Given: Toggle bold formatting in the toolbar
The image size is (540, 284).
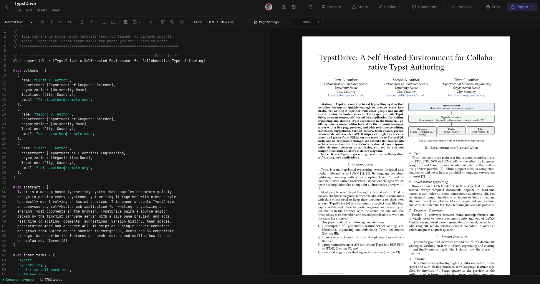Looking at the screenshot, I should tap(42, 22).
